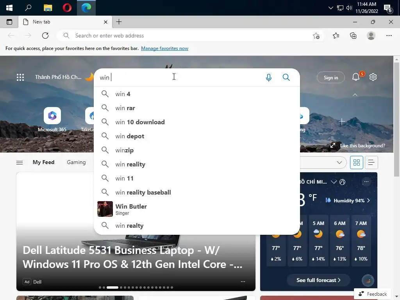
Task: Launch Opera browser from taskbar
Action: coord(67,8)
